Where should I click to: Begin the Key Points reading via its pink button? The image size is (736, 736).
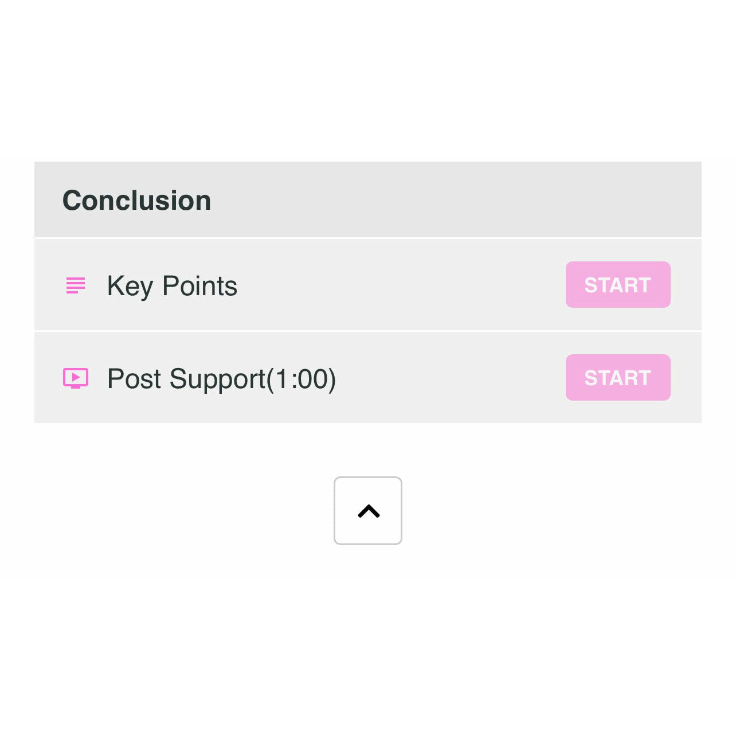click(618, 285)
